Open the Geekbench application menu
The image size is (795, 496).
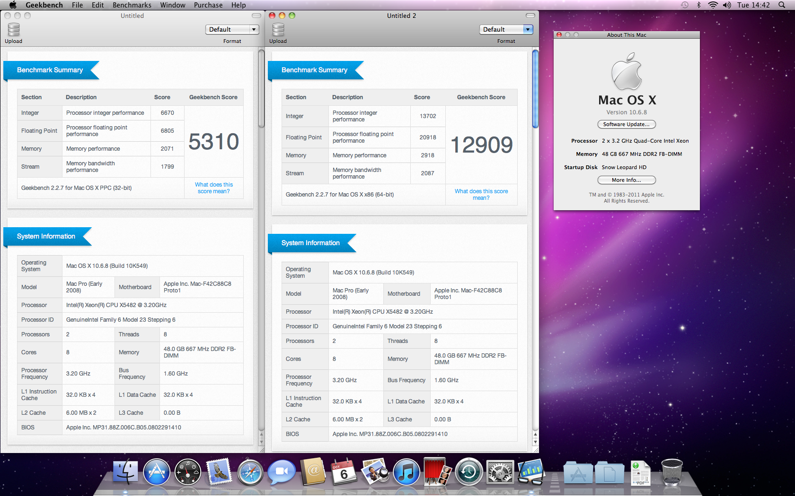coord(44,5)
